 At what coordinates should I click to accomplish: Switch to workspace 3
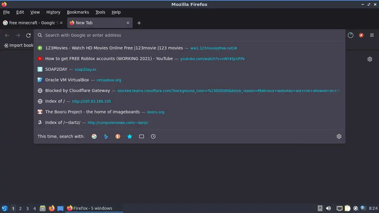click(x=27, y=208)
